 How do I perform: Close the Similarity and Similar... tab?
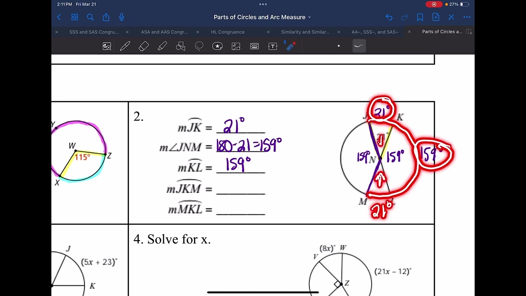coord(268,32)
